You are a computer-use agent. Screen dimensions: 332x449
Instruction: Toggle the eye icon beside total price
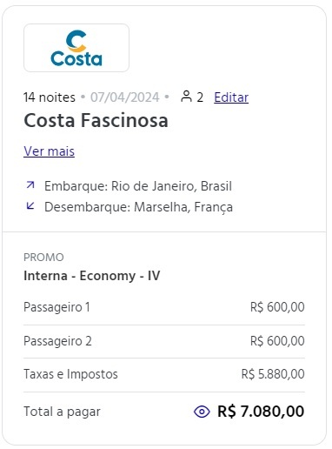202,412
